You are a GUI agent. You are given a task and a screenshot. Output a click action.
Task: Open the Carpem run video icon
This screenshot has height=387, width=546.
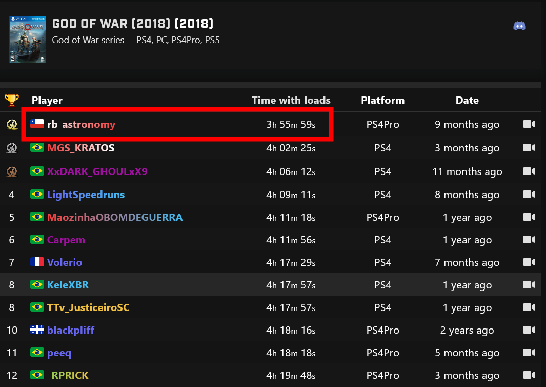point(529,240)
